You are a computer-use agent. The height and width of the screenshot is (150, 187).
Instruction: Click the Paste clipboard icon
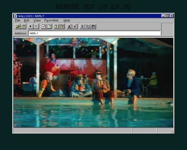coord(94,26)
